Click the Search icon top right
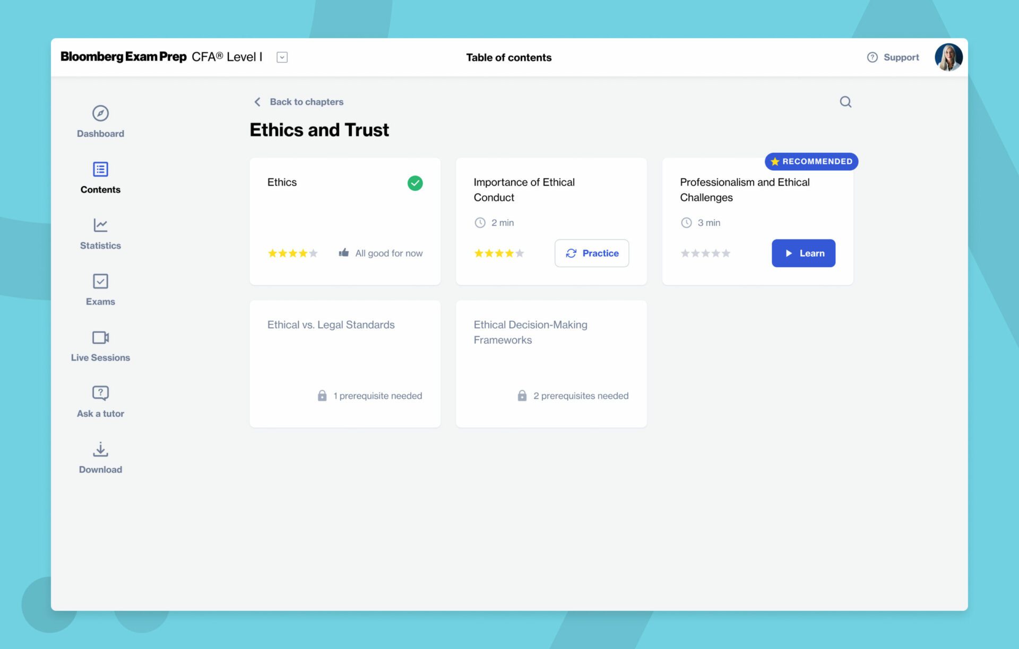Viewport: 1019px width, 649px height. [846, 102]
